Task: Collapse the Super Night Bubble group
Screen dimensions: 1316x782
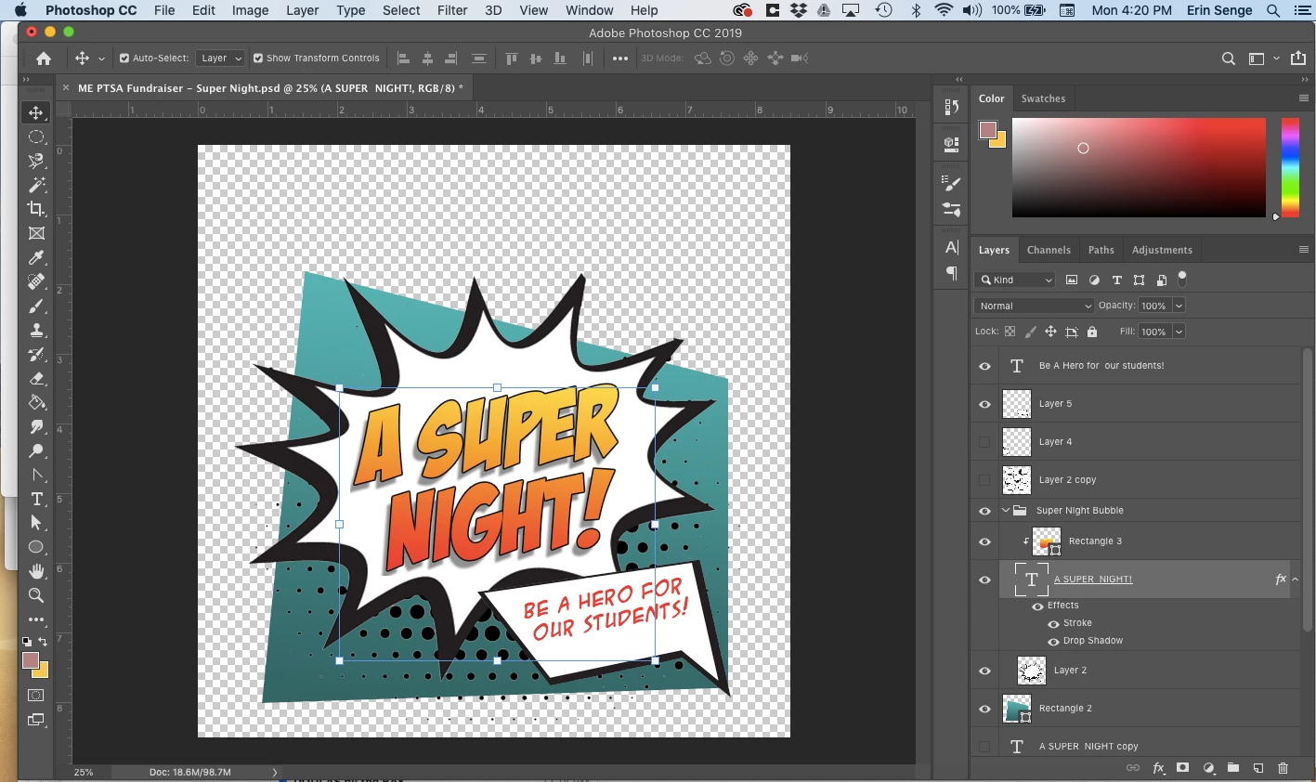Action: pyautogui.click(x=1006, y=510)
